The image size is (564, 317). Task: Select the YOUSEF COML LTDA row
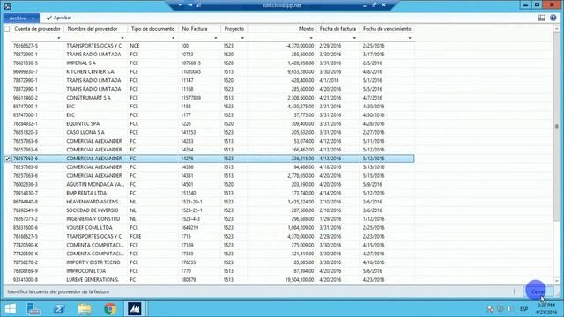(212, 227)
